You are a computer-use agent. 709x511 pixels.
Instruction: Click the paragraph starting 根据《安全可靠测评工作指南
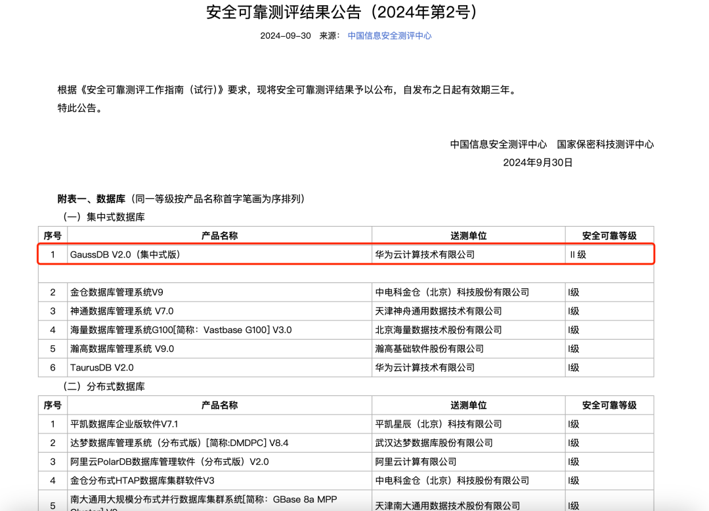[288, 90]
